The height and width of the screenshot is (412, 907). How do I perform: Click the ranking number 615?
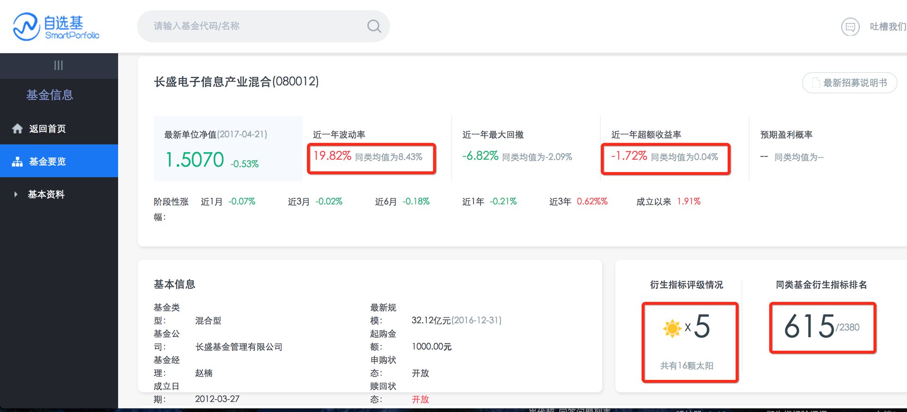pos(809,326)
